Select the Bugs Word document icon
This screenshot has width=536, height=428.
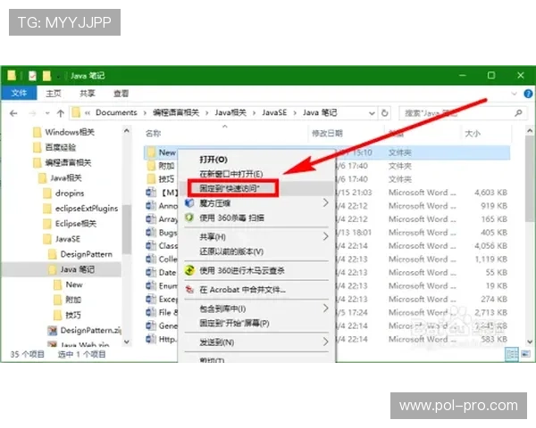click(x=151, y=233)
